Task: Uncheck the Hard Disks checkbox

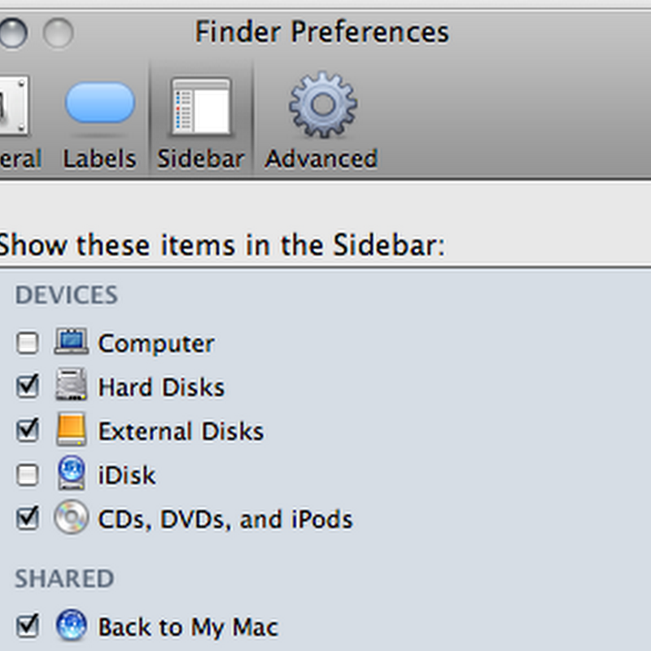Action: pyautogui.click(x=28, y=387)
